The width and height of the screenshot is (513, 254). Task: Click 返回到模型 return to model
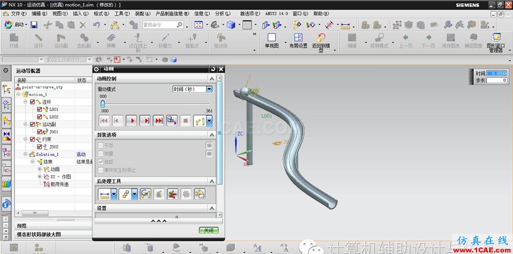coord(321,43)
